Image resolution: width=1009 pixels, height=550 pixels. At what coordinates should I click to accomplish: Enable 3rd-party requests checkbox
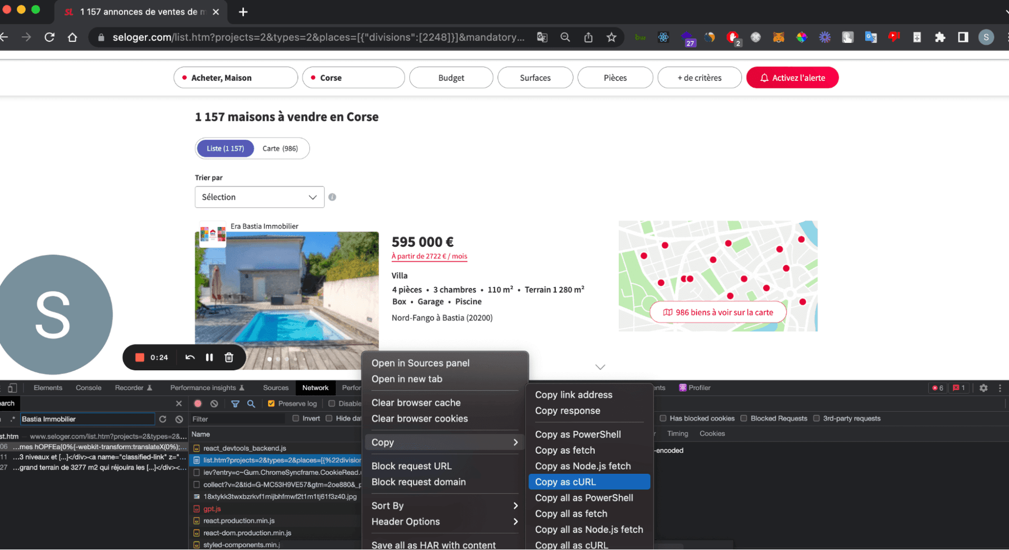click(x=816, y=419)
